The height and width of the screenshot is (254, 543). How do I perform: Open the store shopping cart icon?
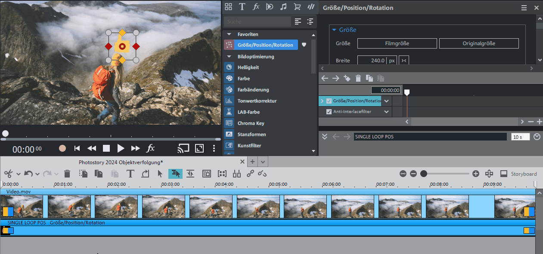297,6
